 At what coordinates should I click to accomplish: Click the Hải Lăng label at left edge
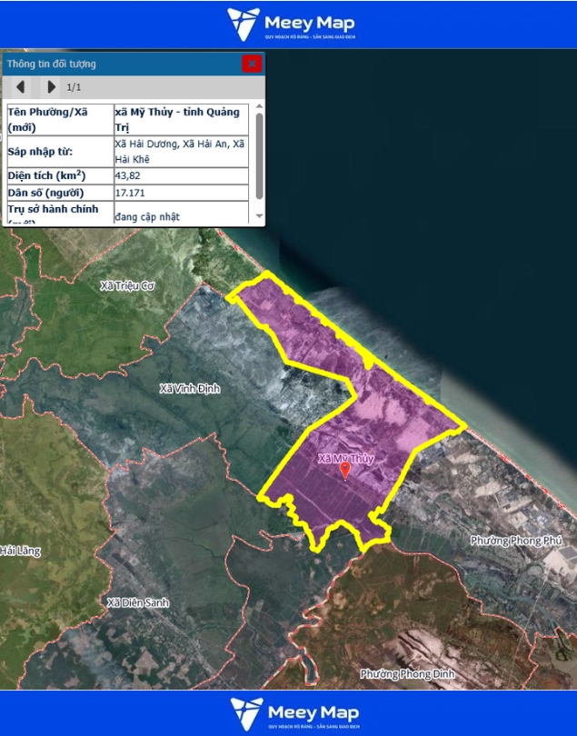20,551
